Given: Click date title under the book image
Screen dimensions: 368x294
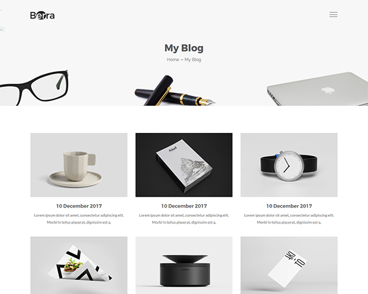Looking at the screenshot, I should pos(184,206).
